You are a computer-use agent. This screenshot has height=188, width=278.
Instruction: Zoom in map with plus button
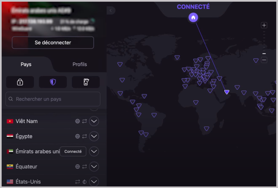(x=264, y=25)
